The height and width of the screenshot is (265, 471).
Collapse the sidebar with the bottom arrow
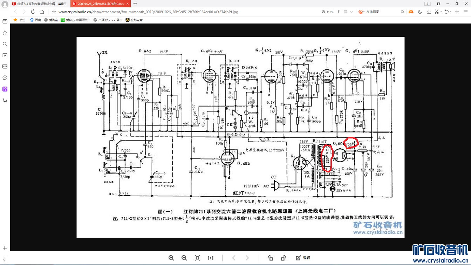point(5,259)
